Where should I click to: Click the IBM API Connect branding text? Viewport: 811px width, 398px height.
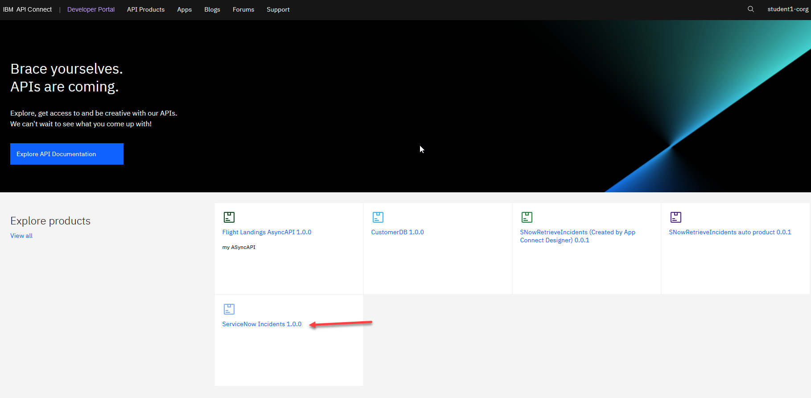coord(27,9)
